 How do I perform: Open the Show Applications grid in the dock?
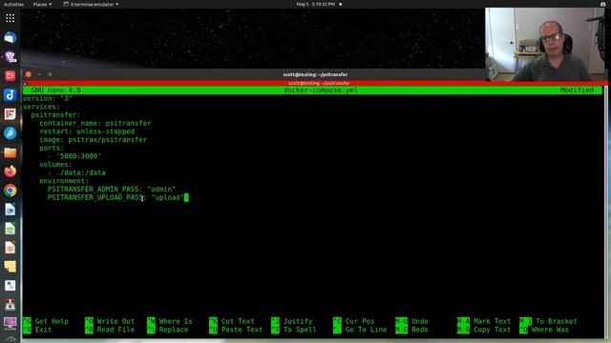[11, 18]
